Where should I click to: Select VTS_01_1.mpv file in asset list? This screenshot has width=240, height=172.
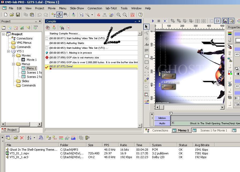(19, 153)
